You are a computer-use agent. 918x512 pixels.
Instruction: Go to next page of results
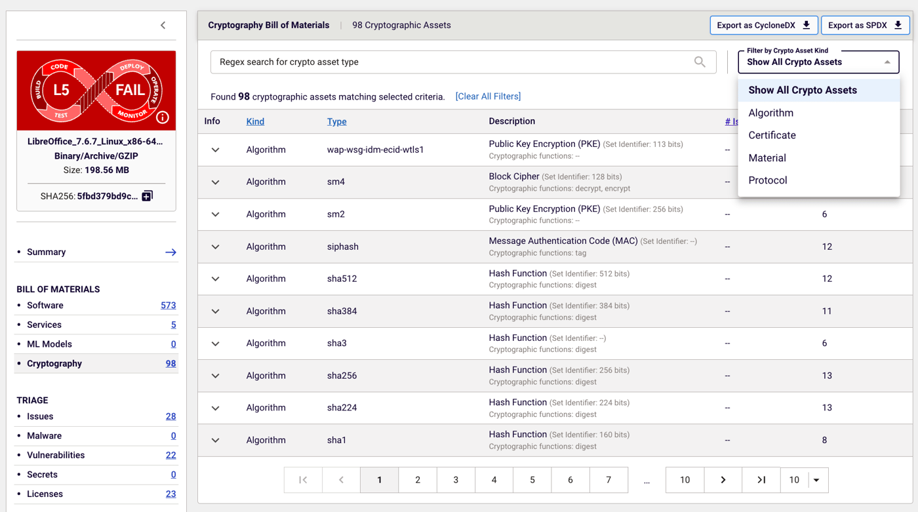pos(723,480)
